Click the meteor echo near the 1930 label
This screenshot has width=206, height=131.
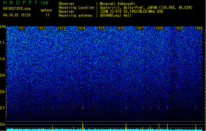point(196,107)
